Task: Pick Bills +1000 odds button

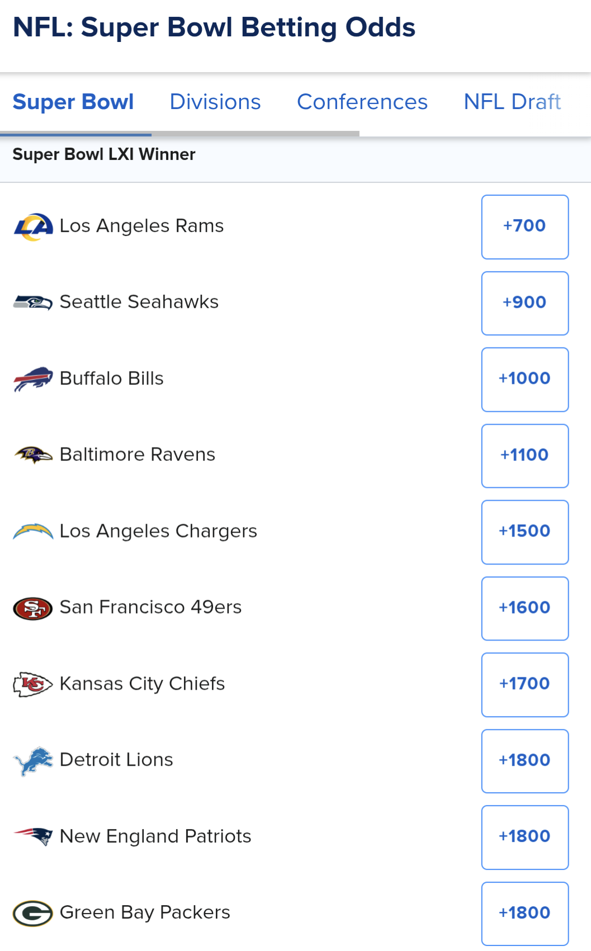Action: tap(525, 379)
